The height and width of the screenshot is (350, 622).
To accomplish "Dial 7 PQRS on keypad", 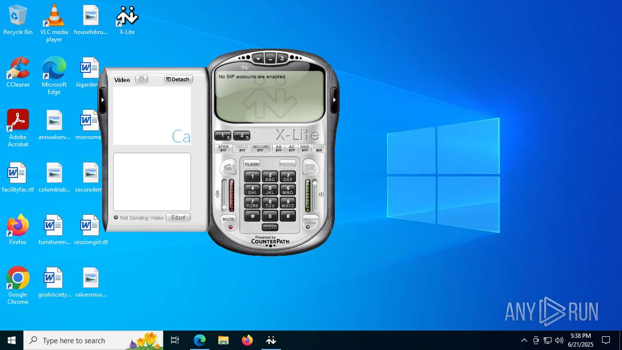I will [252, 203].
